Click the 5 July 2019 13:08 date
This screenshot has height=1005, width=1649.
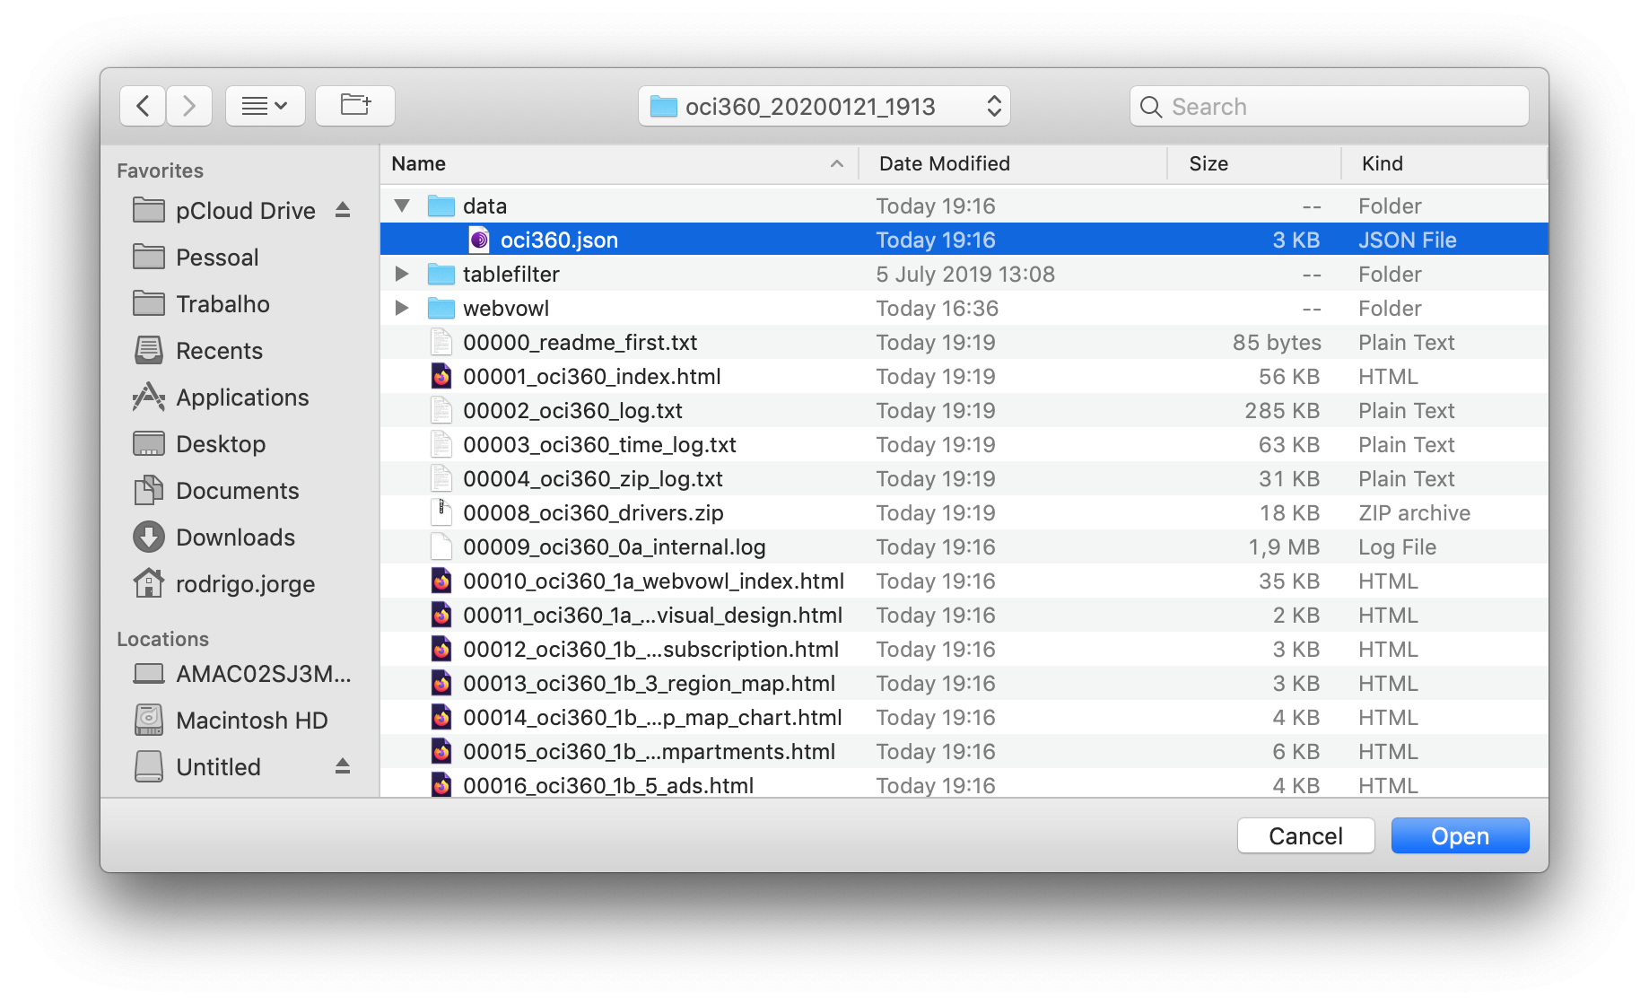(x=965, y=274)
